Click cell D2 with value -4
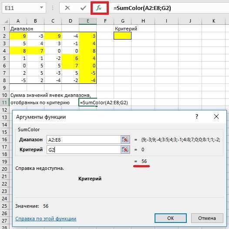The width and height of the screenshot is (229, 229). [x=71, y=36]
